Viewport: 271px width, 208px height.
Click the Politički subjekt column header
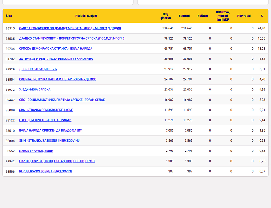click(86, 16)
